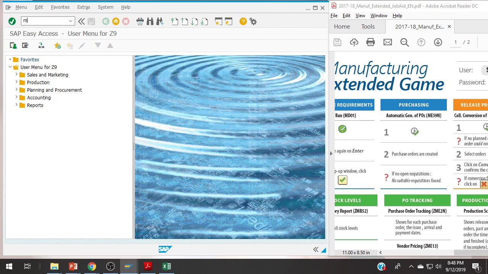Expand the Production folder

click(x=17, y=82)
